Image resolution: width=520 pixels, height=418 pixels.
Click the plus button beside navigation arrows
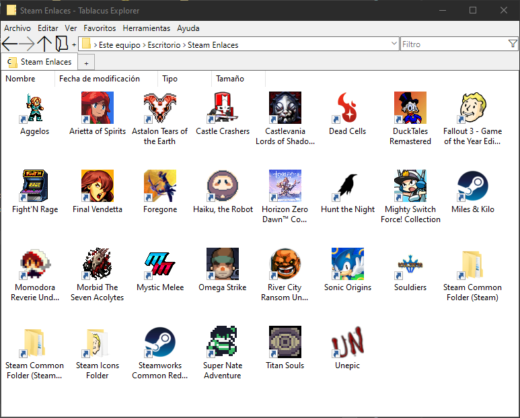coord(74,44)
